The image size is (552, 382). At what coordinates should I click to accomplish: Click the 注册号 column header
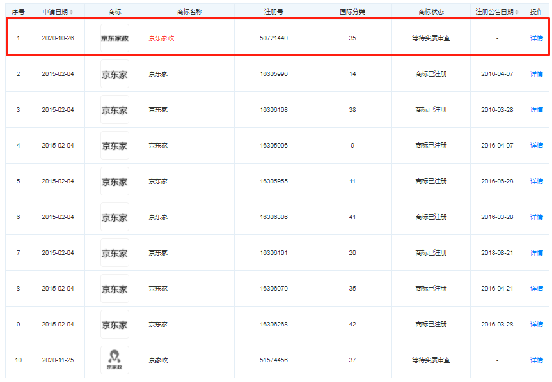274,12
